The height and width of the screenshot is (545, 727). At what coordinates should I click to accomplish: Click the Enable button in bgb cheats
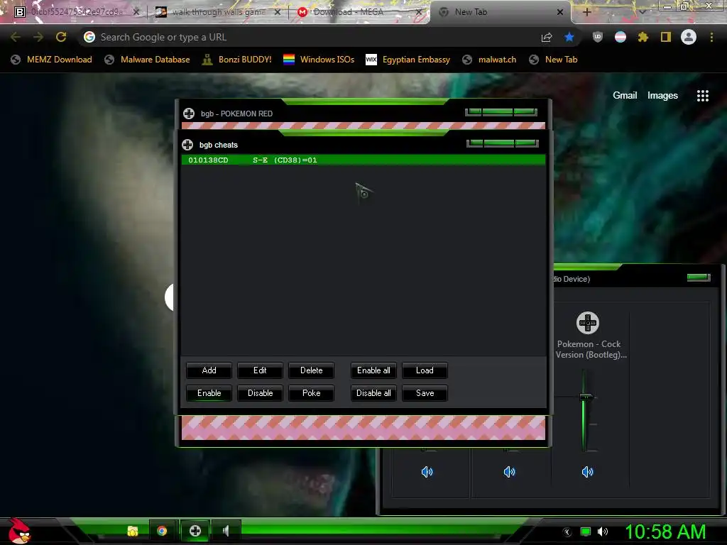[209, 393]
